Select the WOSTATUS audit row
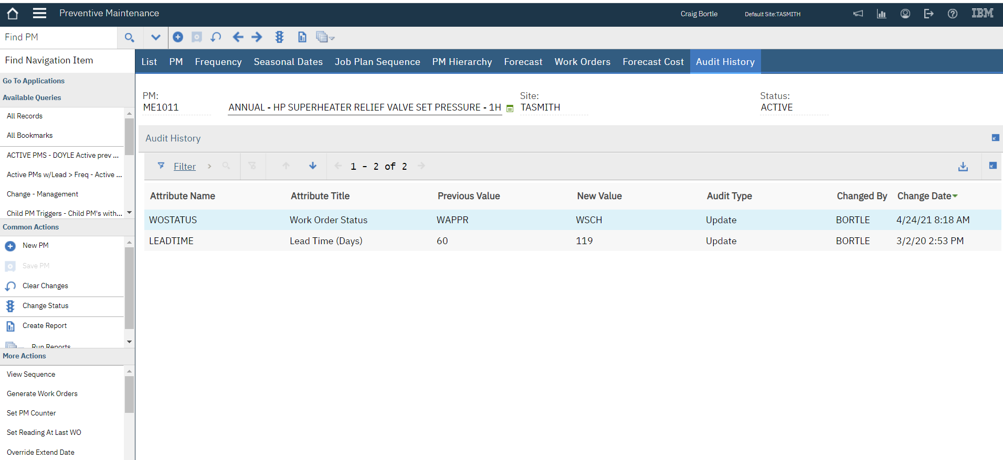1003x460 pixels. coord(573,220)
